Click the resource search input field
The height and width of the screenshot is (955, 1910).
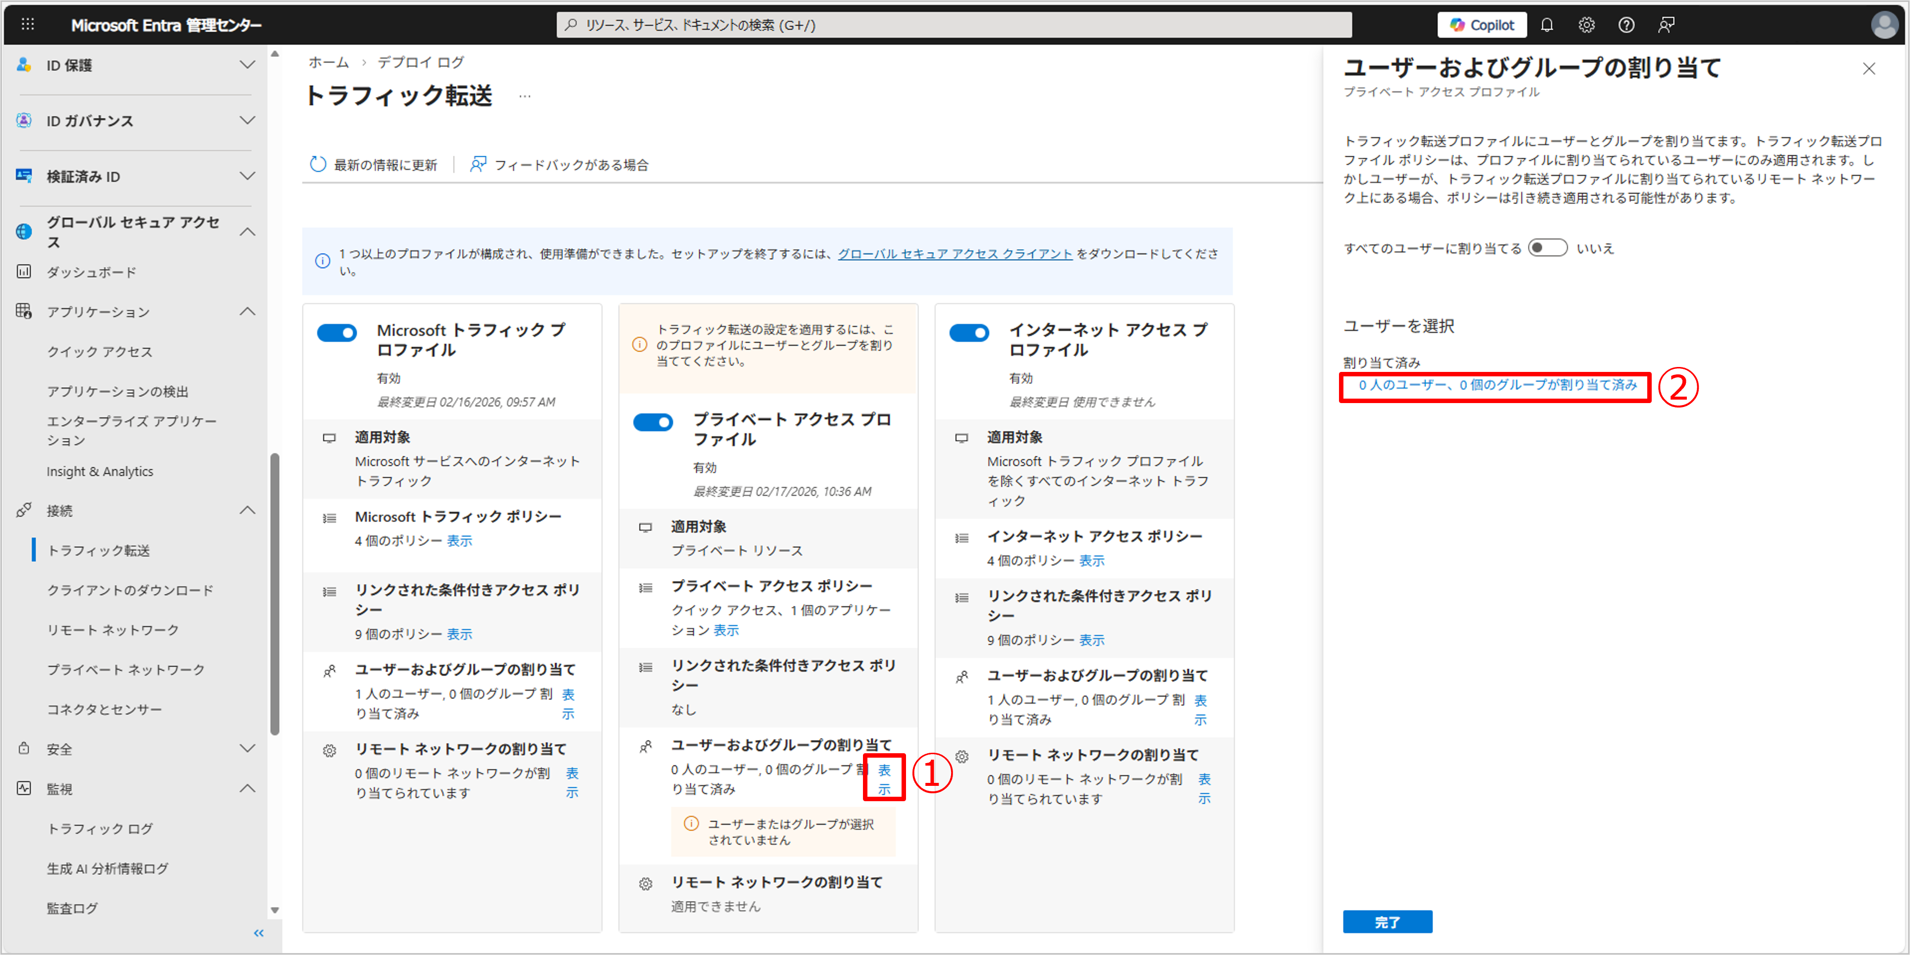pyautogui.click(x=954, y=24)
